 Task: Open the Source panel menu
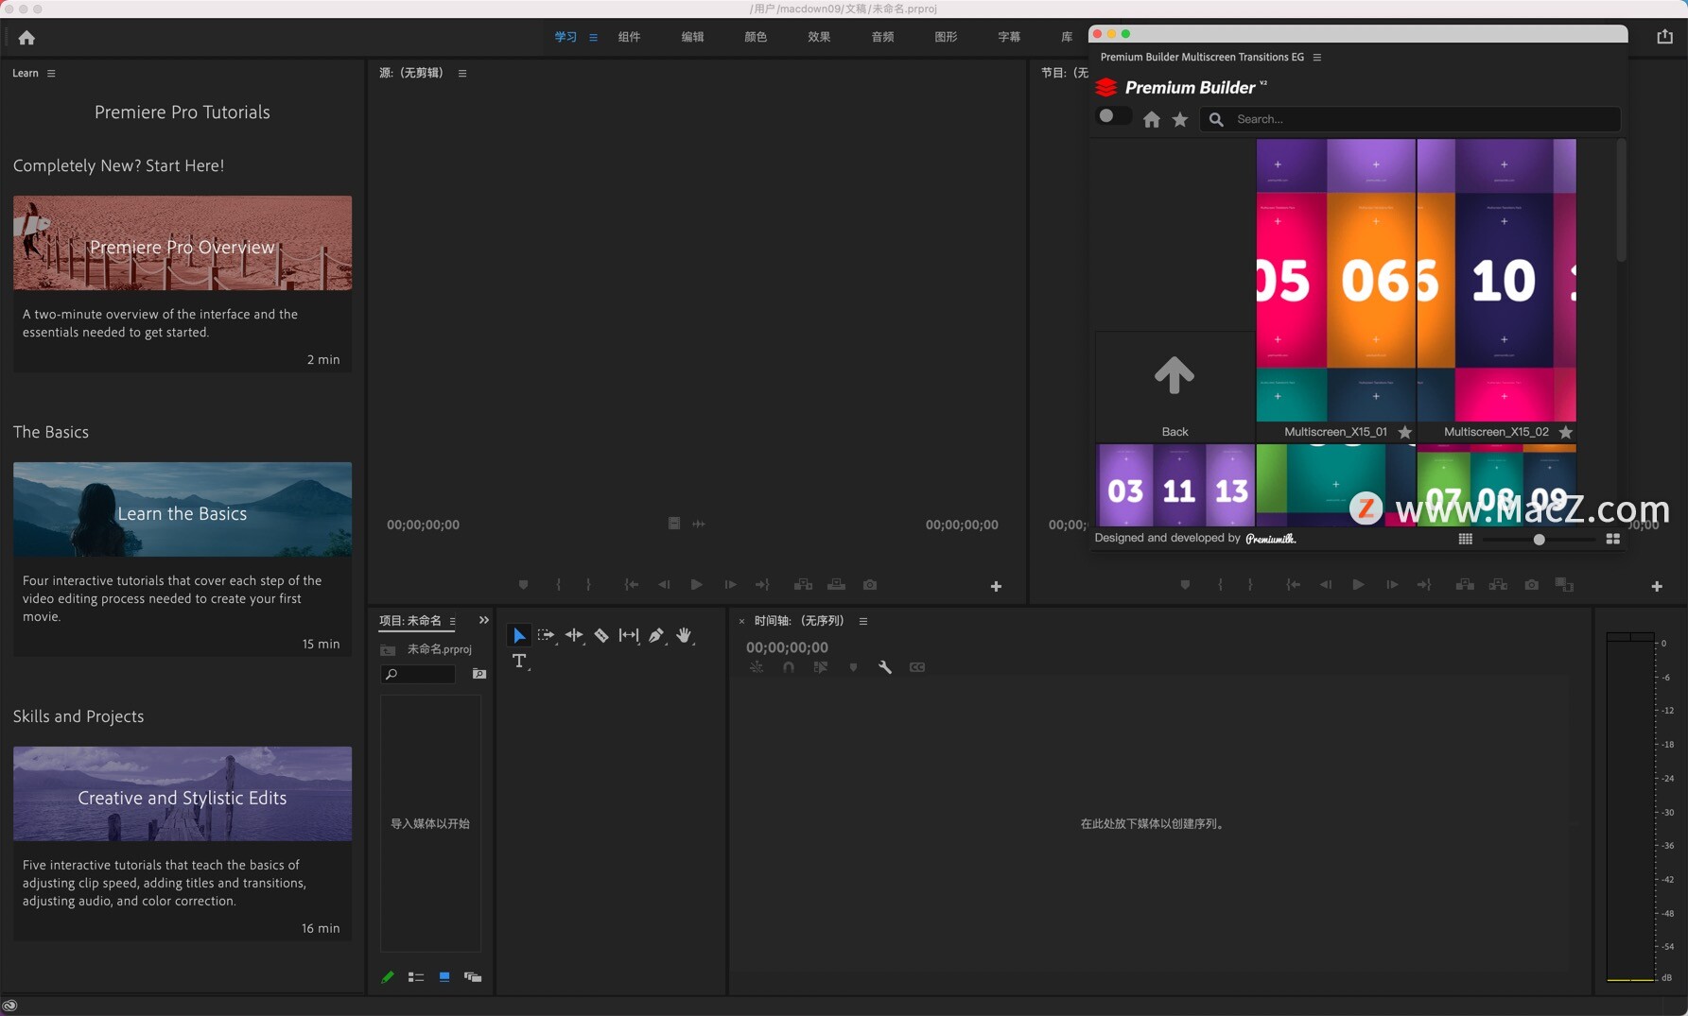coord(462,73)
